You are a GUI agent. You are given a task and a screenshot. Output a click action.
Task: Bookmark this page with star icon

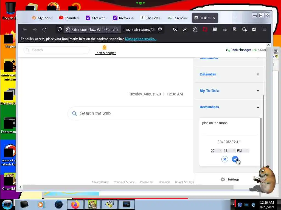160,30
